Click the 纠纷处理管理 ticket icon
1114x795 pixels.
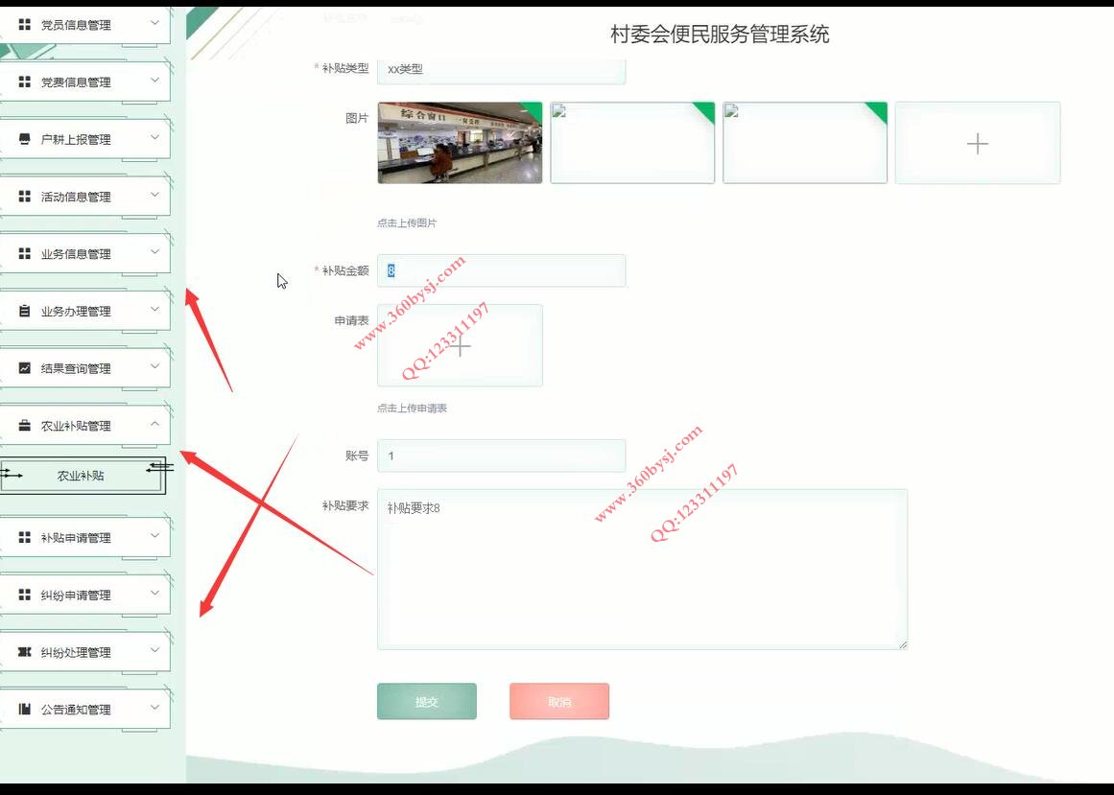coord(24,651)
